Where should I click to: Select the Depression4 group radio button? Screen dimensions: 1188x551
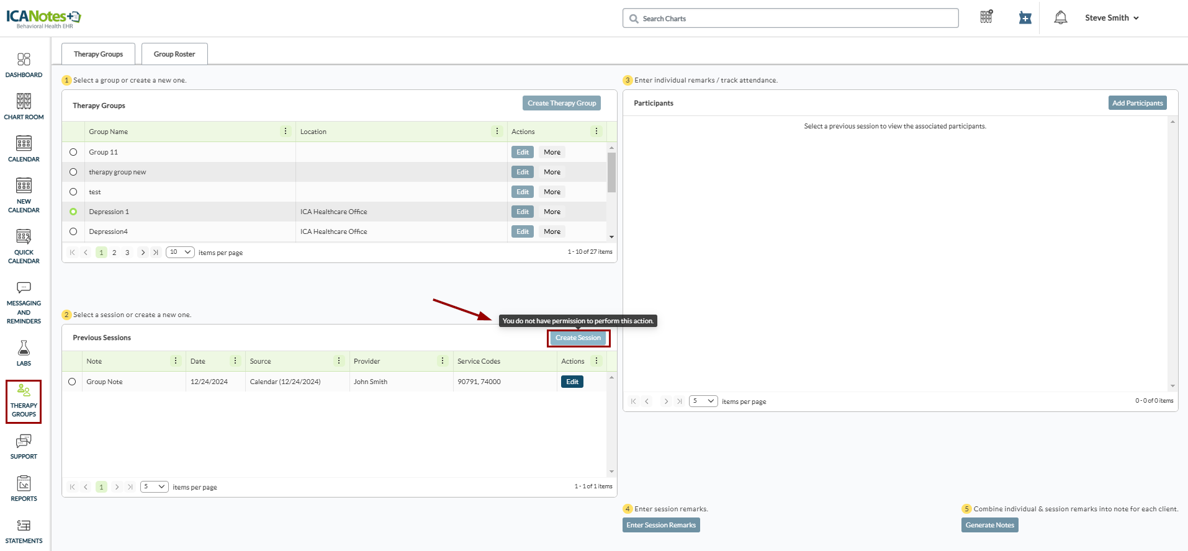73,231
